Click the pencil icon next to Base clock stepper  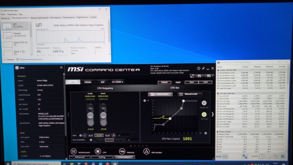point(129,140)
